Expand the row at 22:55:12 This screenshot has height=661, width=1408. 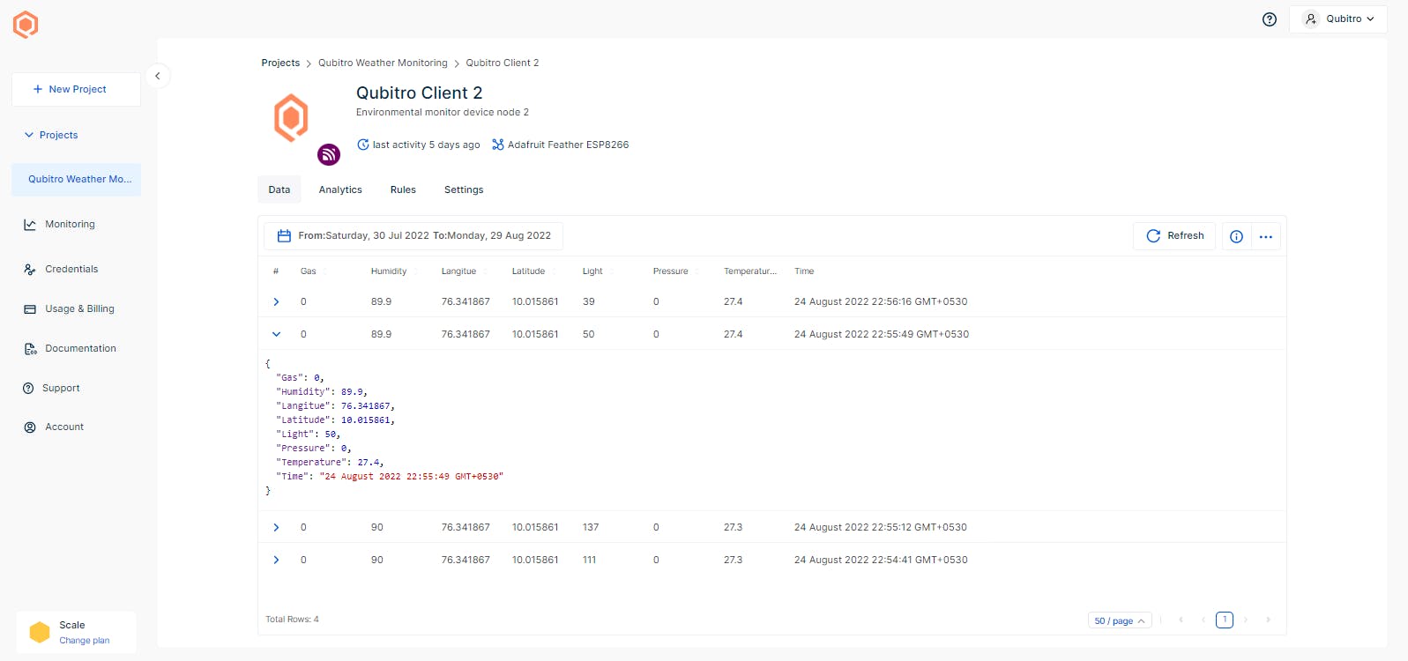(x=276, y=528)
